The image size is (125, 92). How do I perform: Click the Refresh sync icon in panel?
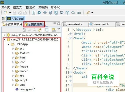(40, 30)
